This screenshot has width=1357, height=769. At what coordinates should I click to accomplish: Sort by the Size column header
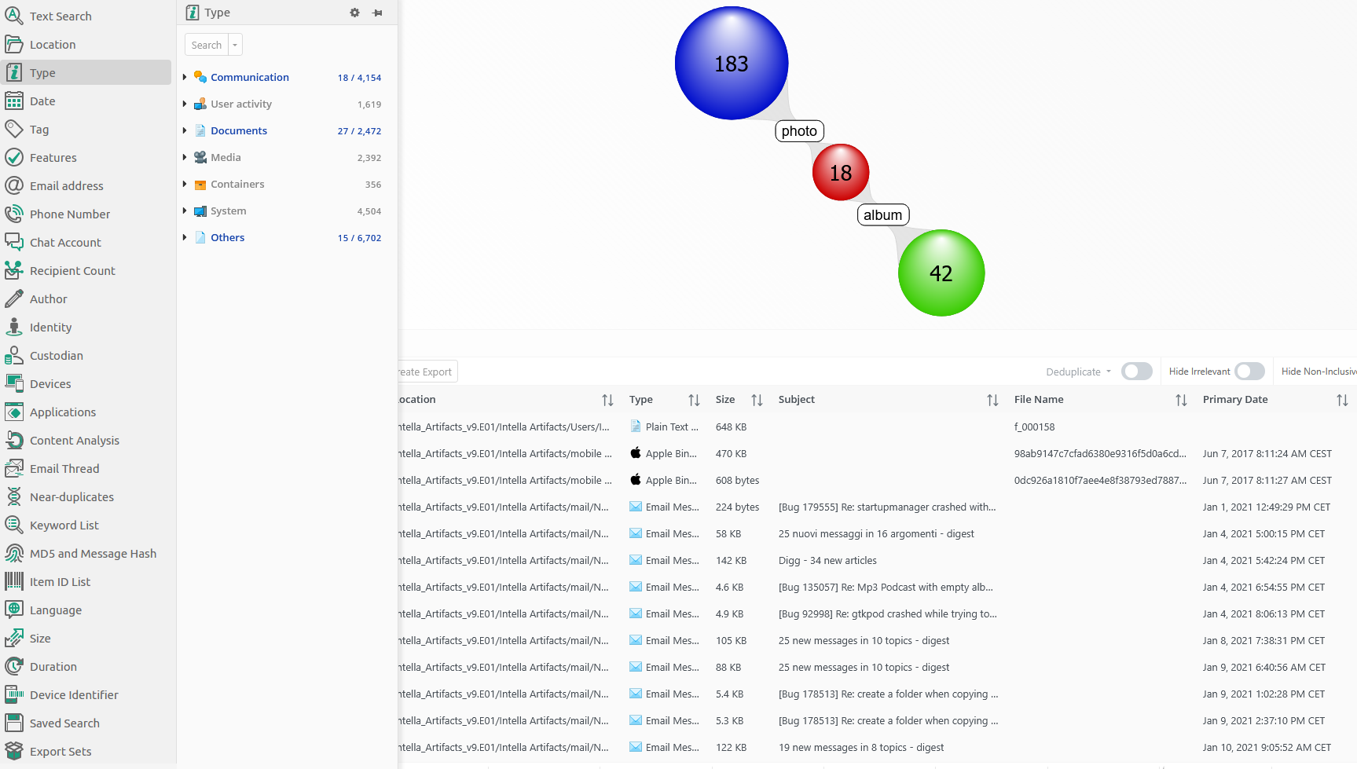tap(725, 400)
